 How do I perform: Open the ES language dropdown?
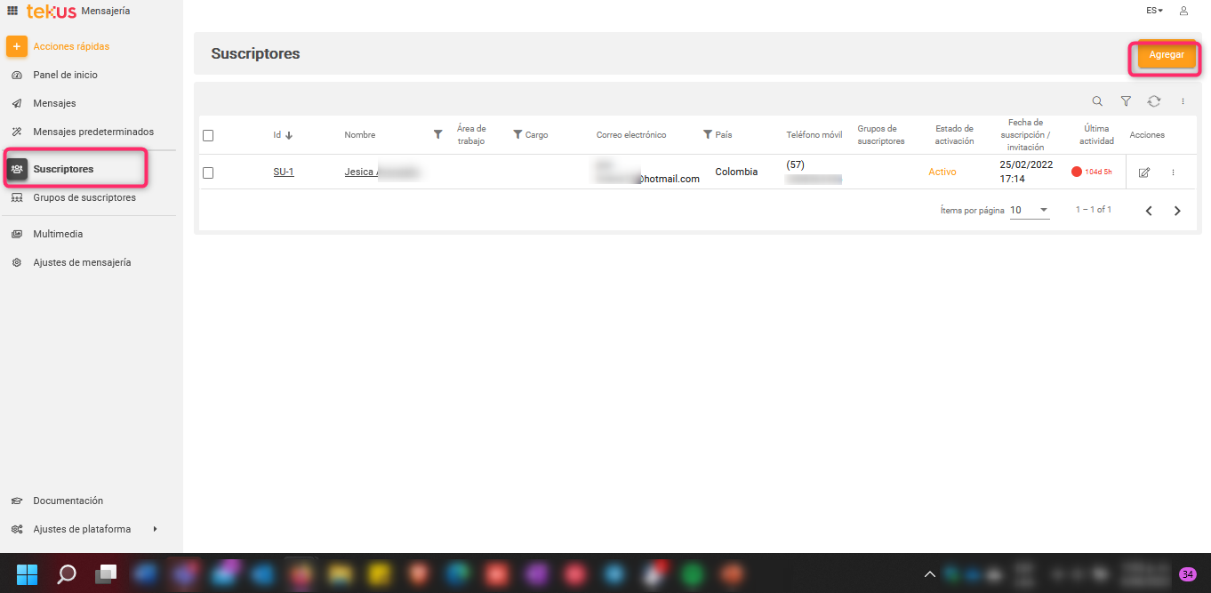(1154, 11)
